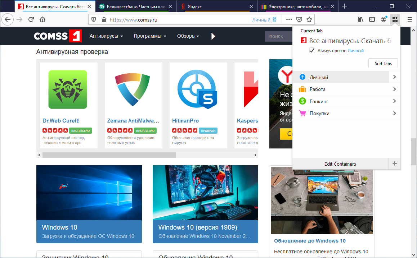Screen dimensions: 417x258
Task: Open page actions three-dot menu
Action: pyautogui.click(x=289, y=19)
